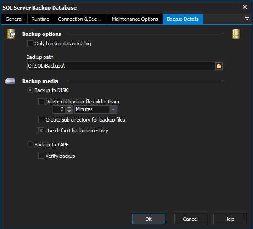Image resolution: width=253 pixels, height=229 pixels.
Task: Open the Minutes time unit dropdown
Action: pos(113,109)
